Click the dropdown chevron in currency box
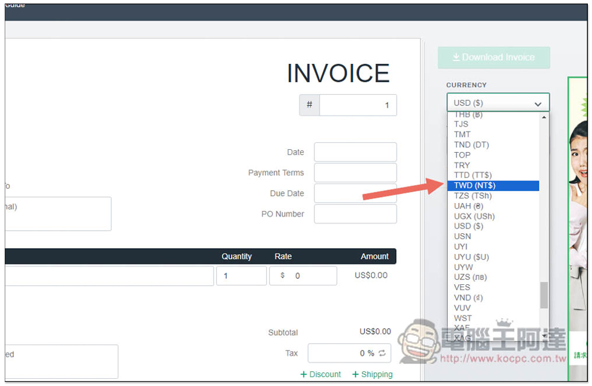The height and width of the screenshot is (386, 592). coord(538,104)
